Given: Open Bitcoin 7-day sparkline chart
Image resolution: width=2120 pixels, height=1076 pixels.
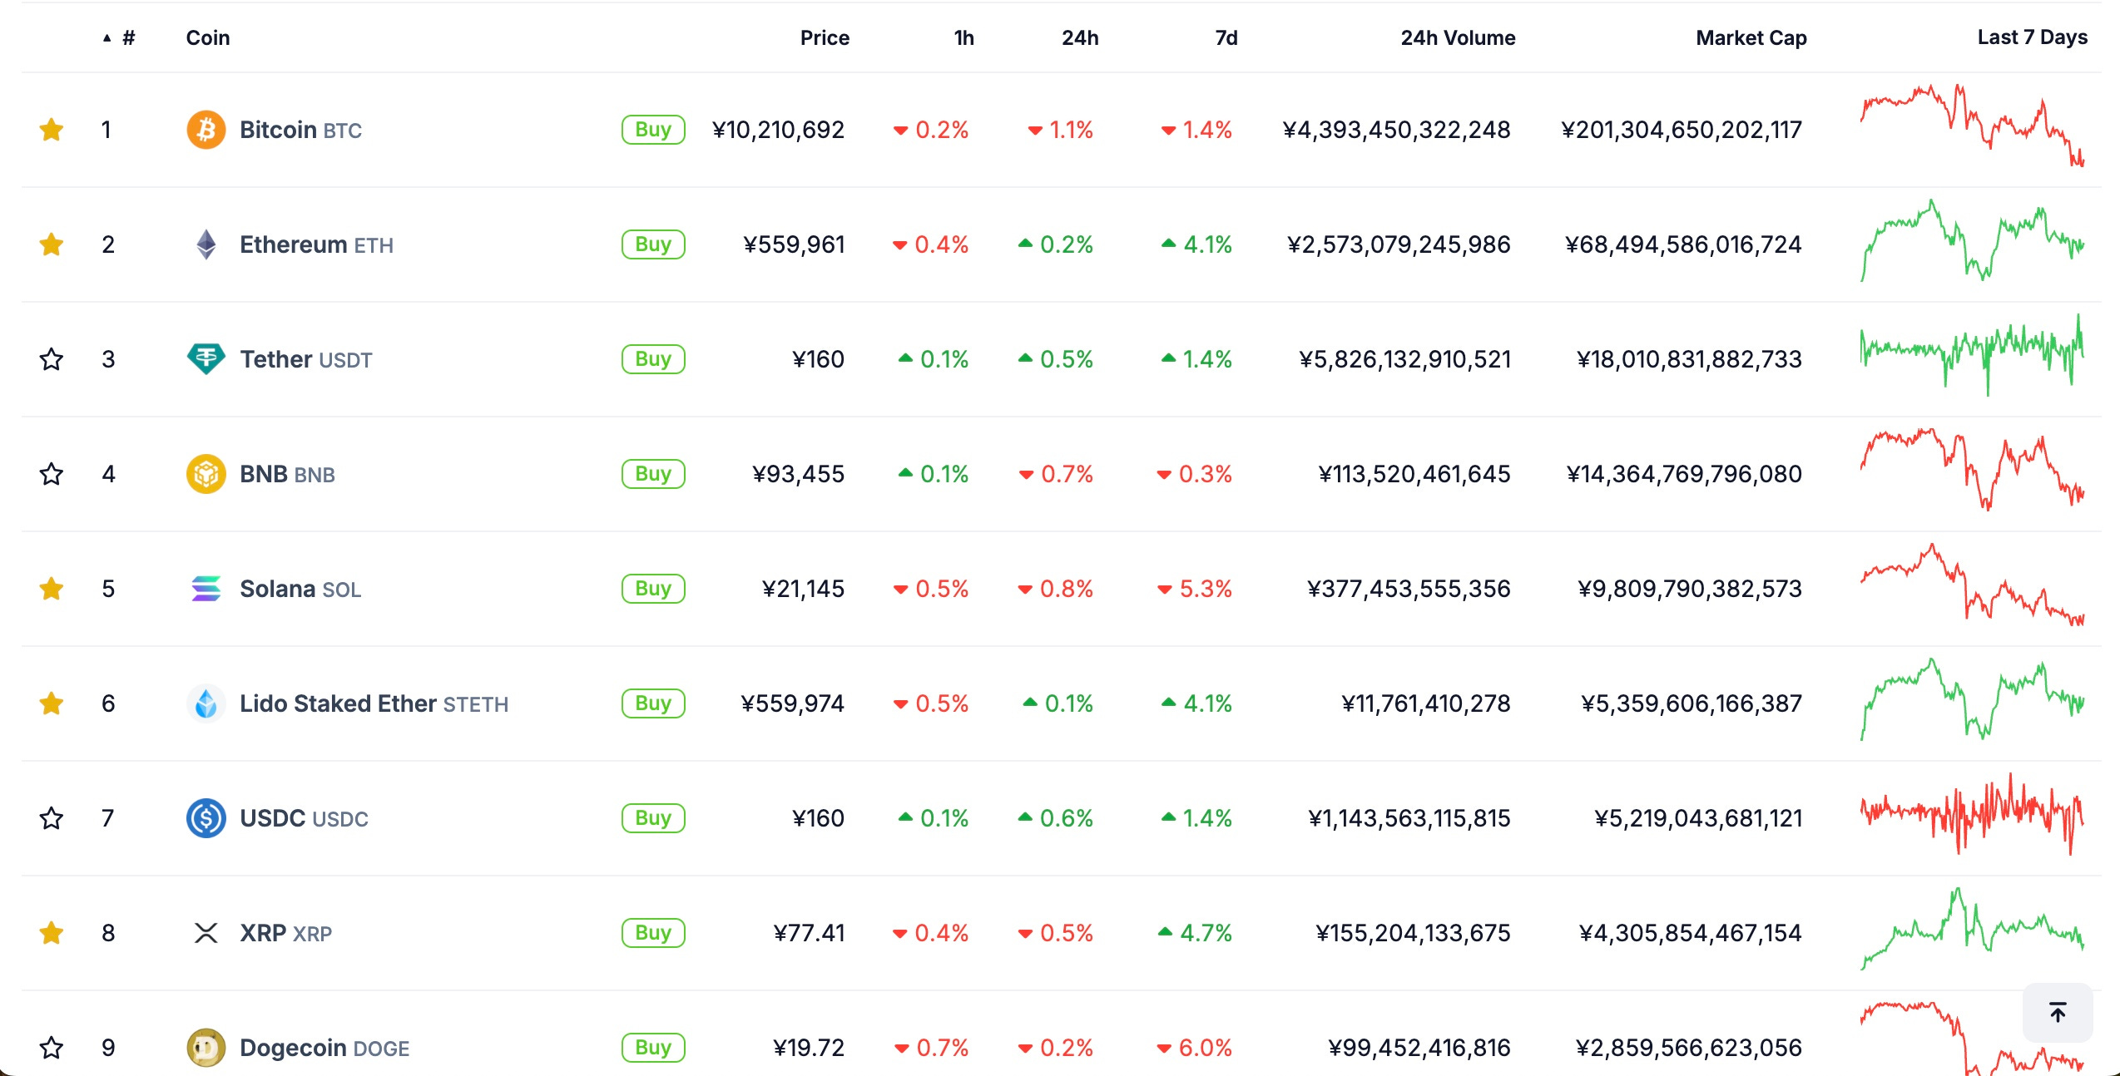Looking at the screenshot, I should (x=1973, y=126).
